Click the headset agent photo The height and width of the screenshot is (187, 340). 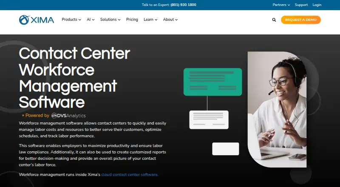click(x=277, y=110)
